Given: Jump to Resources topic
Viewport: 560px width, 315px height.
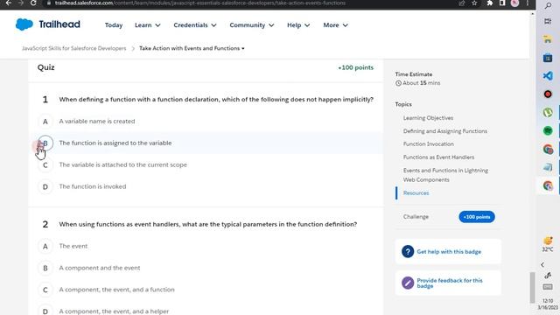Looking at the screenshot, I should pyautogui.click(x=416, y=192).
